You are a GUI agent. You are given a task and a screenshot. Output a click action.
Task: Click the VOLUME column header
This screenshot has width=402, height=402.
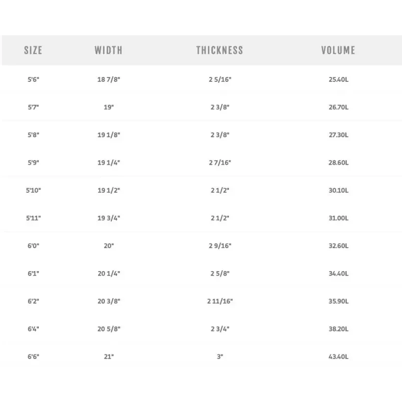coord(338,50)
